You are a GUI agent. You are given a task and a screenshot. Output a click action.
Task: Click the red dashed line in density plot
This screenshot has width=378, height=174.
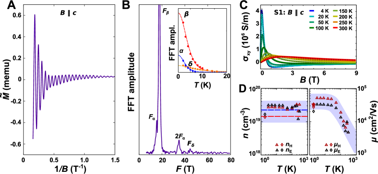tap(284, 116)
